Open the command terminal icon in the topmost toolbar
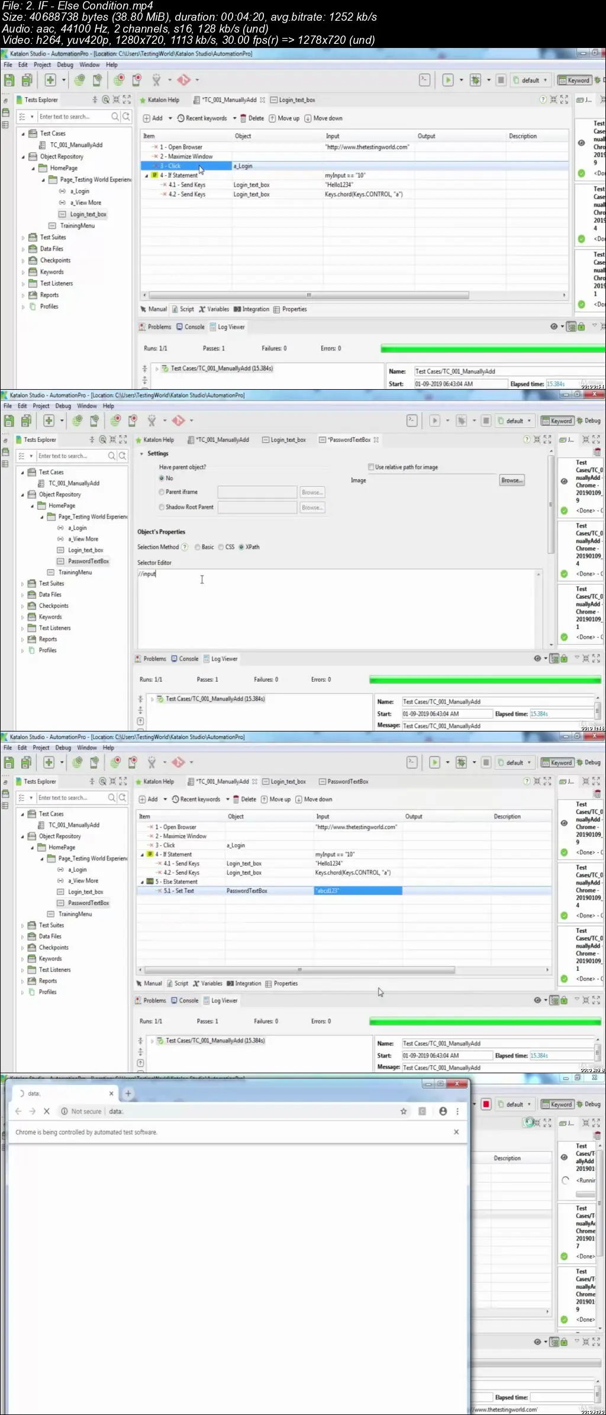 [x=424, y=80]
